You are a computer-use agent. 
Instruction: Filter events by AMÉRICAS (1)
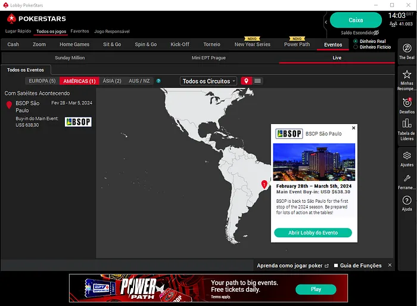click(x=79, y=81)
